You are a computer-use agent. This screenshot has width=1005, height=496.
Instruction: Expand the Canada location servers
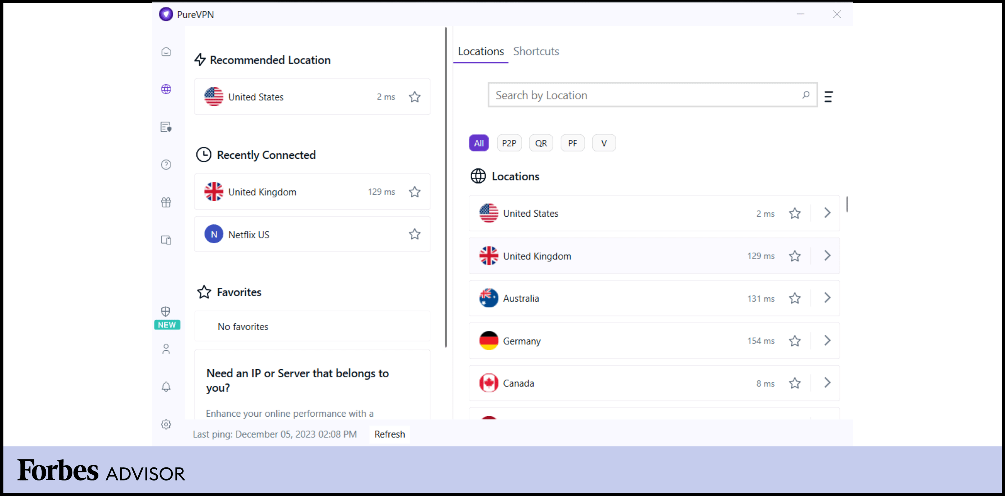click(x=827, y=383)
